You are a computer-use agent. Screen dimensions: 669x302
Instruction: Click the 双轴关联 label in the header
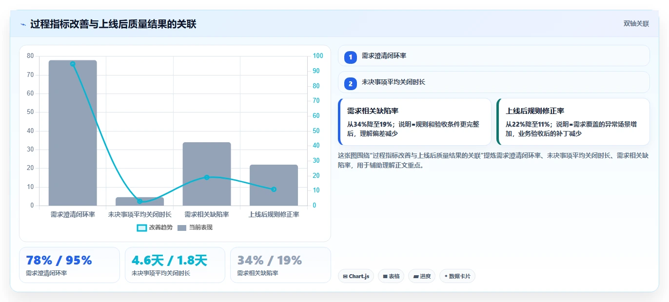tap(636, 24)
